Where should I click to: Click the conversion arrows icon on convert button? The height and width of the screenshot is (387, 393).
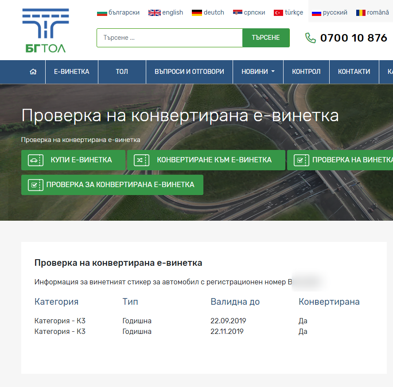pos(141,160)
